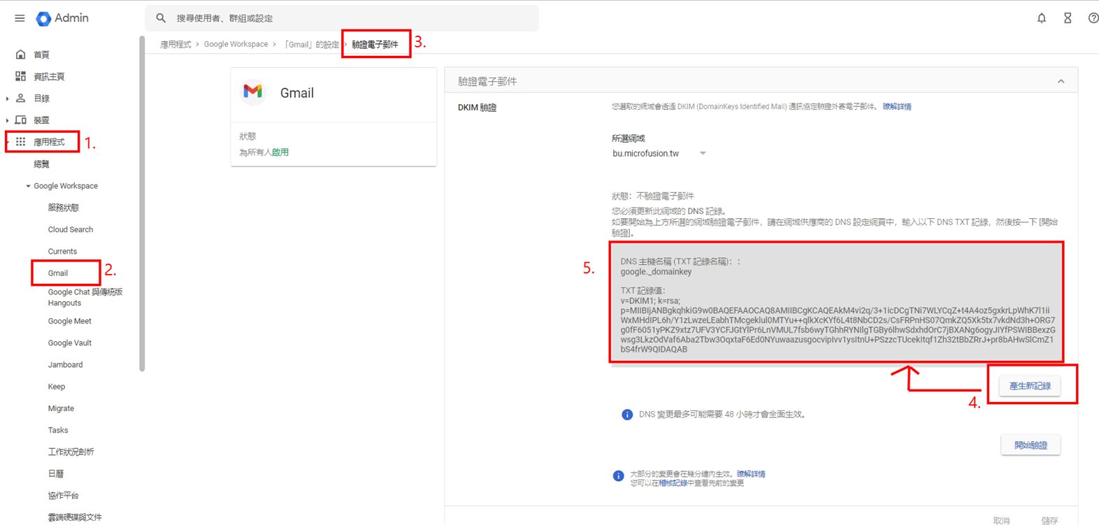Open the 瞭解詳情 link beside DKIM description
This screenshot has height=525, width=1099.
(897, 107)
